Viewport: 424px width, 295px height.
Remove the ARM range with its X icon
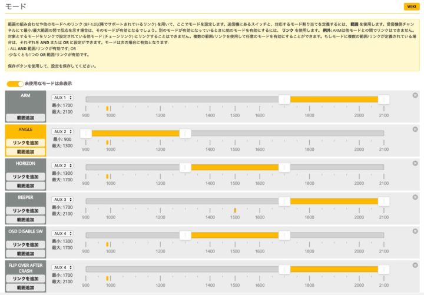click(x=415, y=95)
